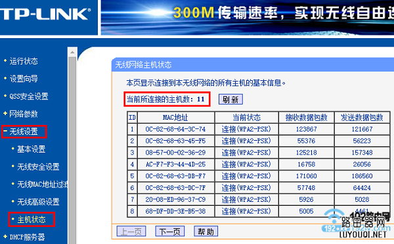Click received packets value 171060
Viewport: 394px width, 244px height.
[x=306, y=176]
